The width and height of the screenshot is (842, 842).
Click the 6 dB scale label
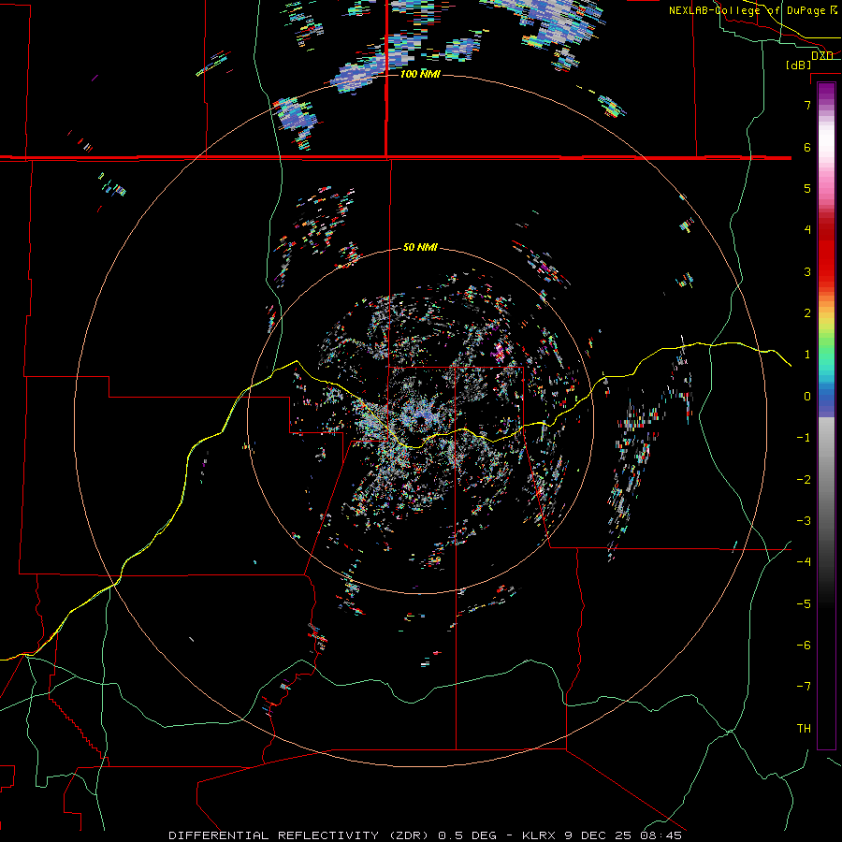(807, 147)
